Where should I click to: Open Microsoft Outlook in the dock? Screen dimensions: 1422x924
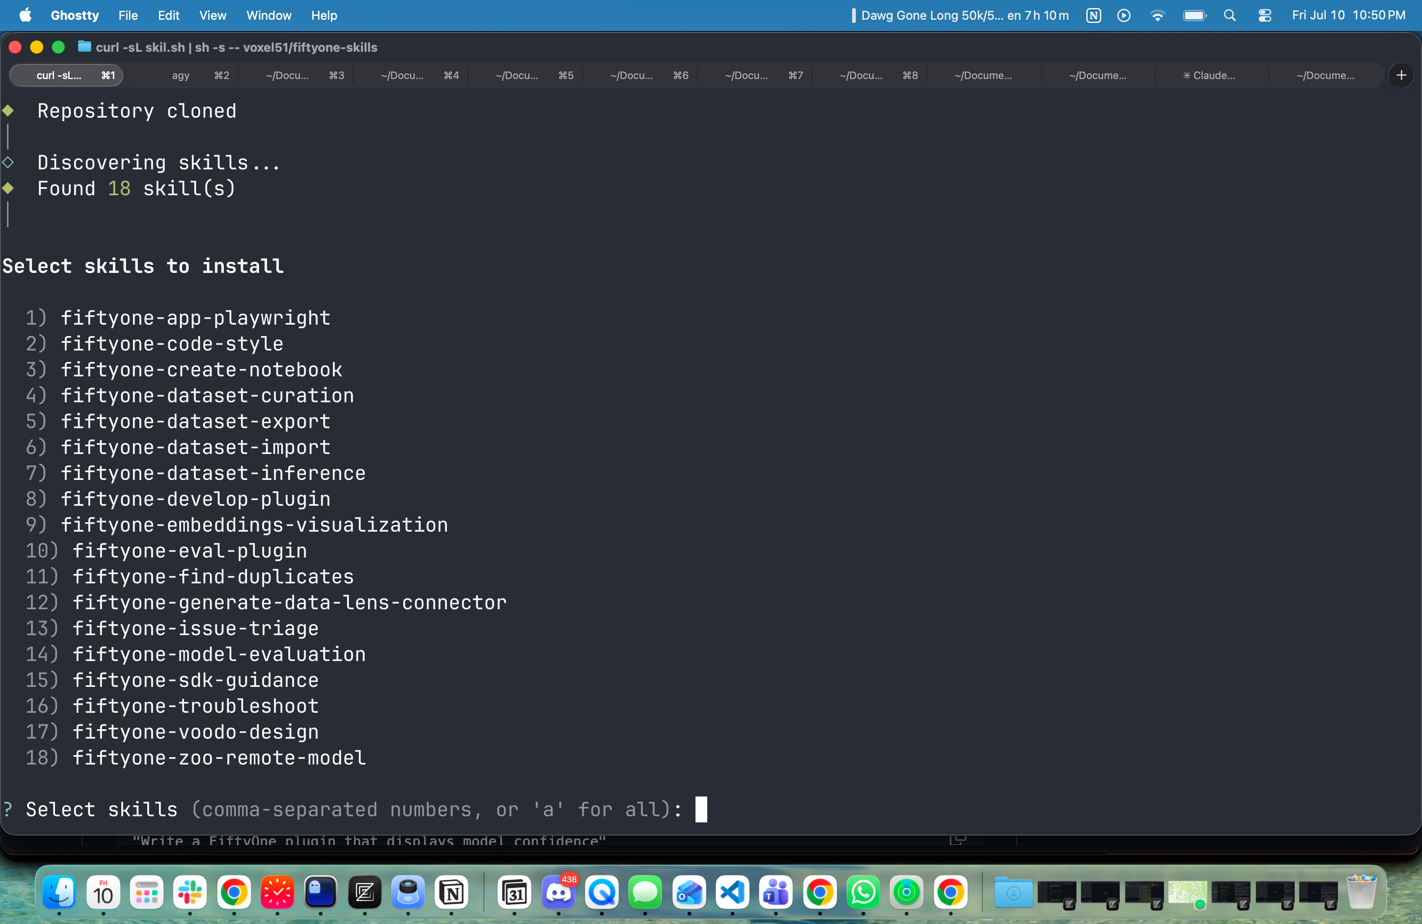point(689,893)
